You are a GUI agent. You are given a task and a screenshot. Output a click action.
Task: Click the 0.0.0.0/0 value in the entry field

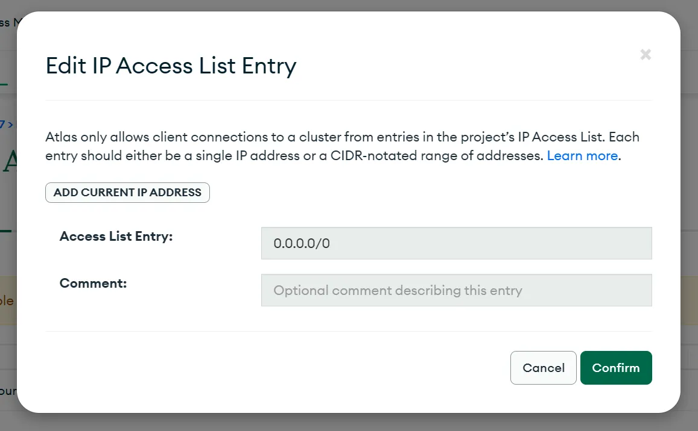click(302, 243)
